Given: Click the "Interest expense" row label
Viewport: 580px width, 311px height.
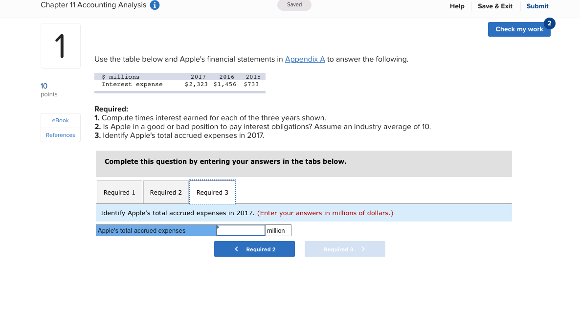Looking at the screenshot, I should 132,84.
